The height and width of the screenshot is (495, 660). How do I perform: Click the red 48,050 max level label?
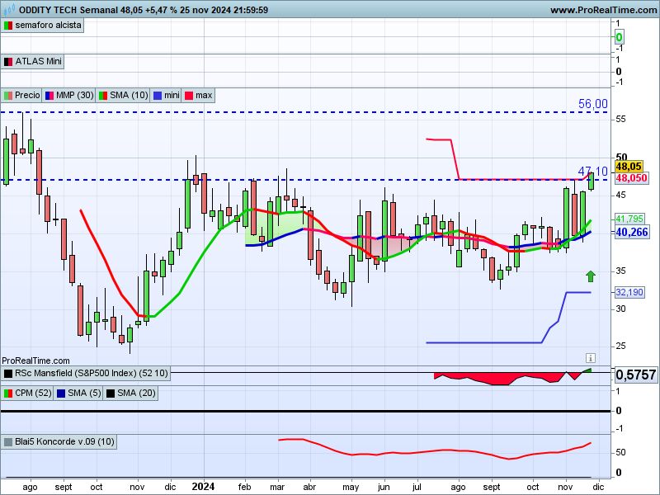[x=631, y=178]
